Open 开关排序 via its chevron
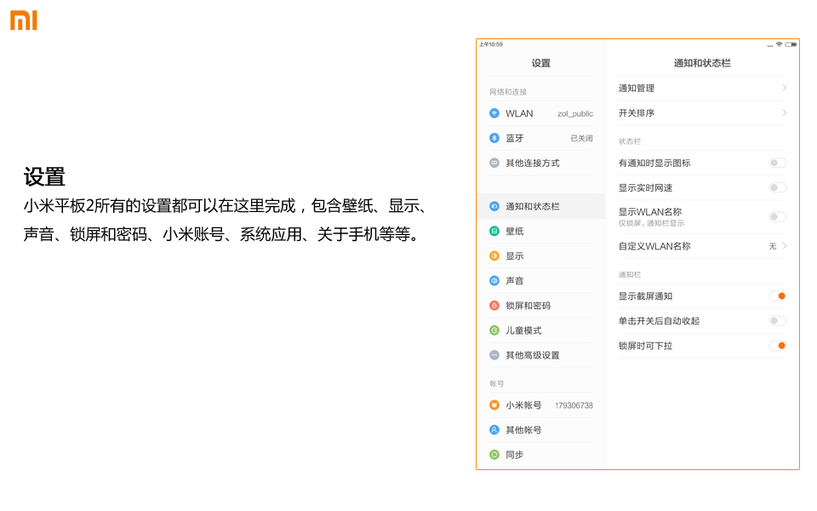This screenshot has width=817, height=511. pyautogui.click(x=785, y=112)
